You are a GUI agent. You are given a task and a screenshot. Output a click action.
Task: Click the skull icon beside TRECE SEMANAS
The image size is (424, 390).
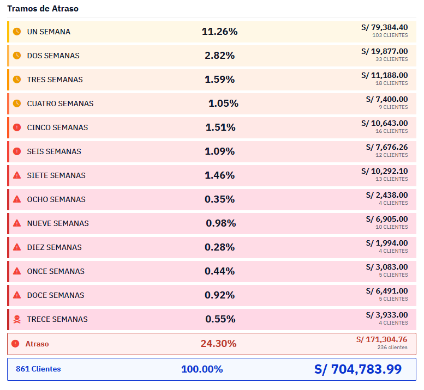click(x=17, y=319)
